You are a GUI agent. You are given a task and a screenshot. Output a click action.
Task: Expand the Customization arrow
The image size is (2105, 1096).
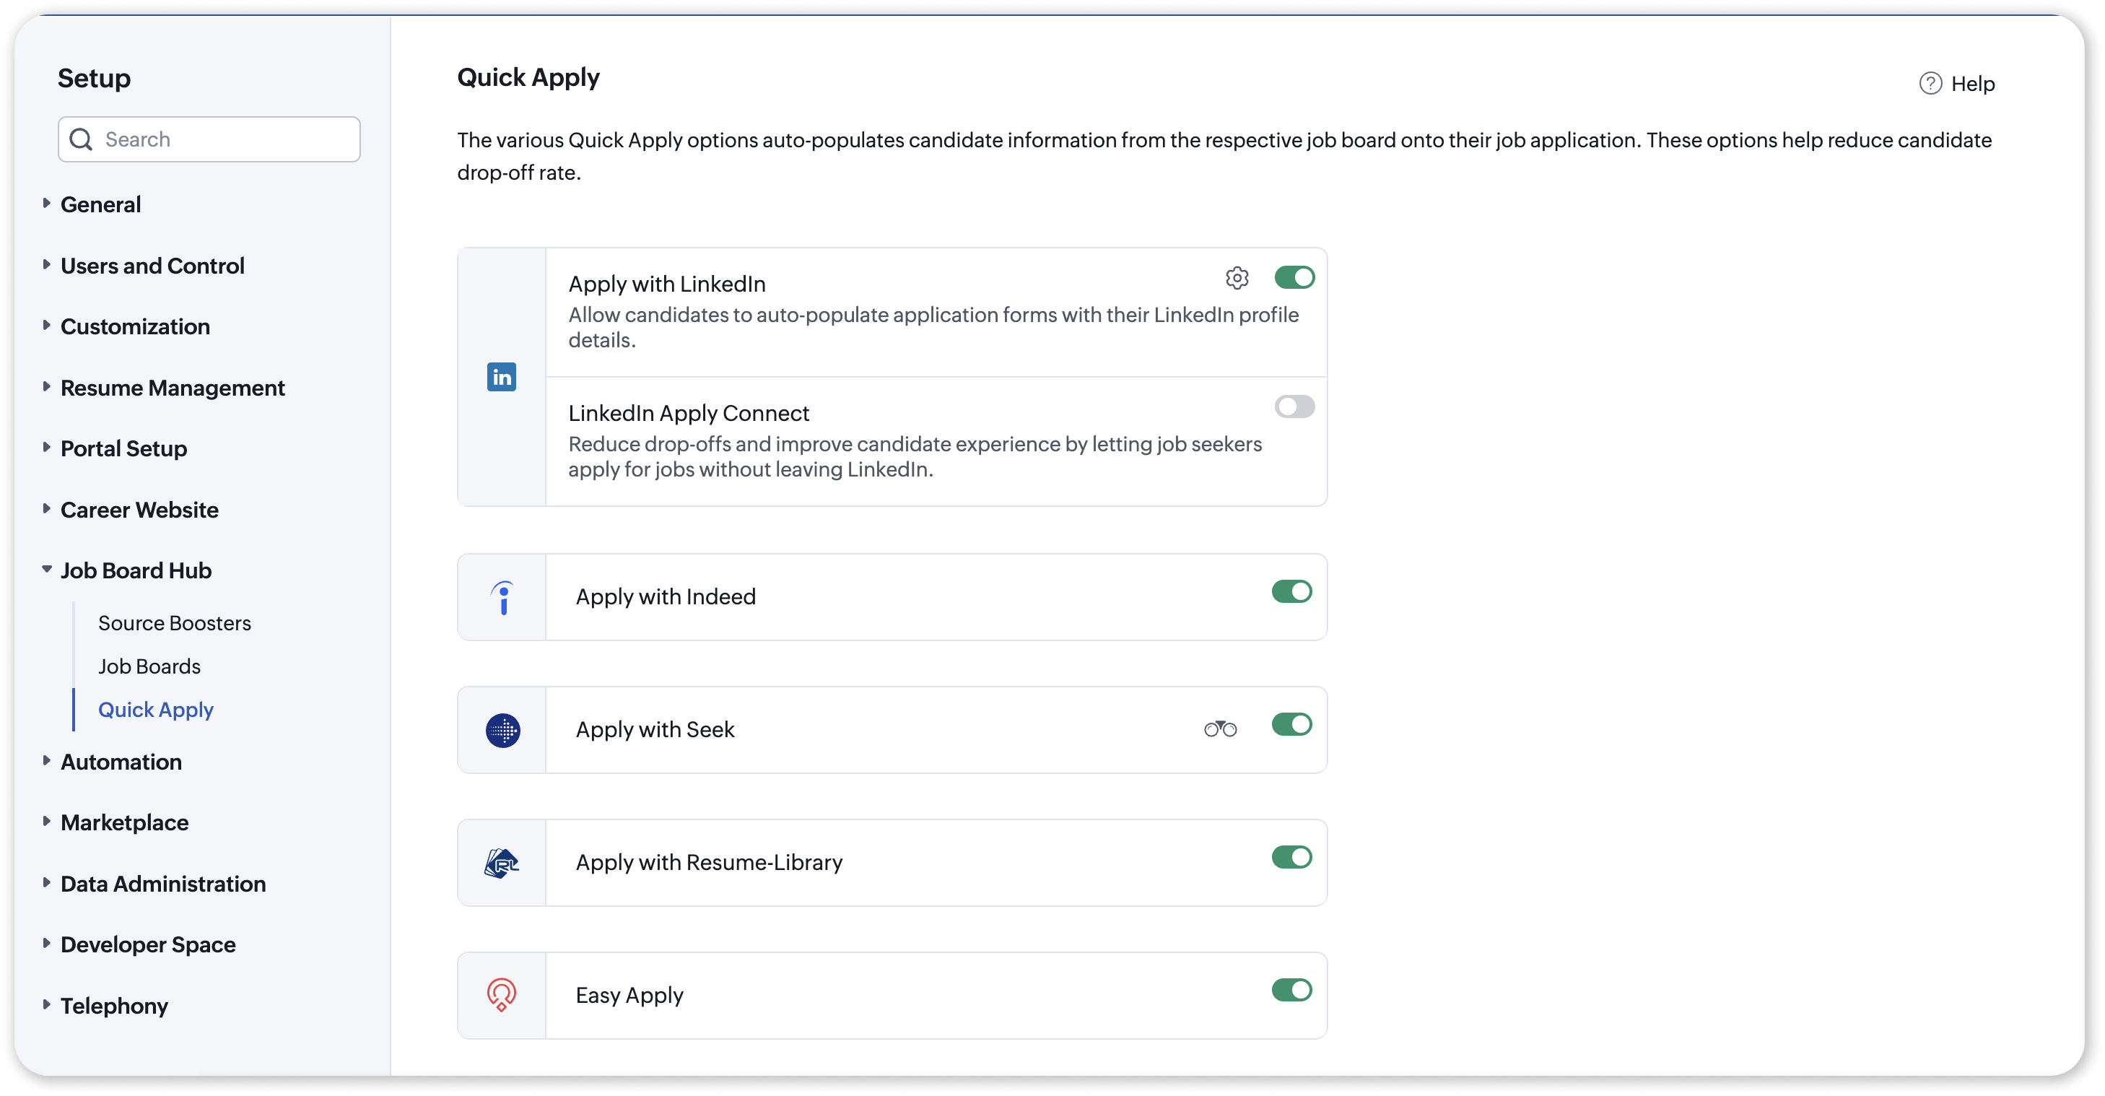45,326
